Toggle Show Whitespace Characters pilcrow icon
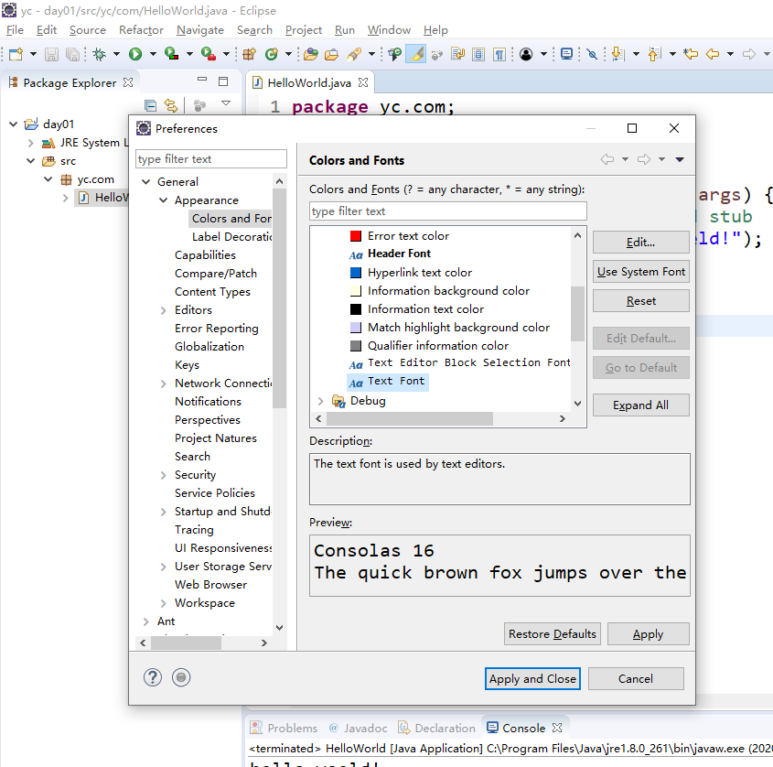This screenshot has width=773, height=767. point(499,54)
